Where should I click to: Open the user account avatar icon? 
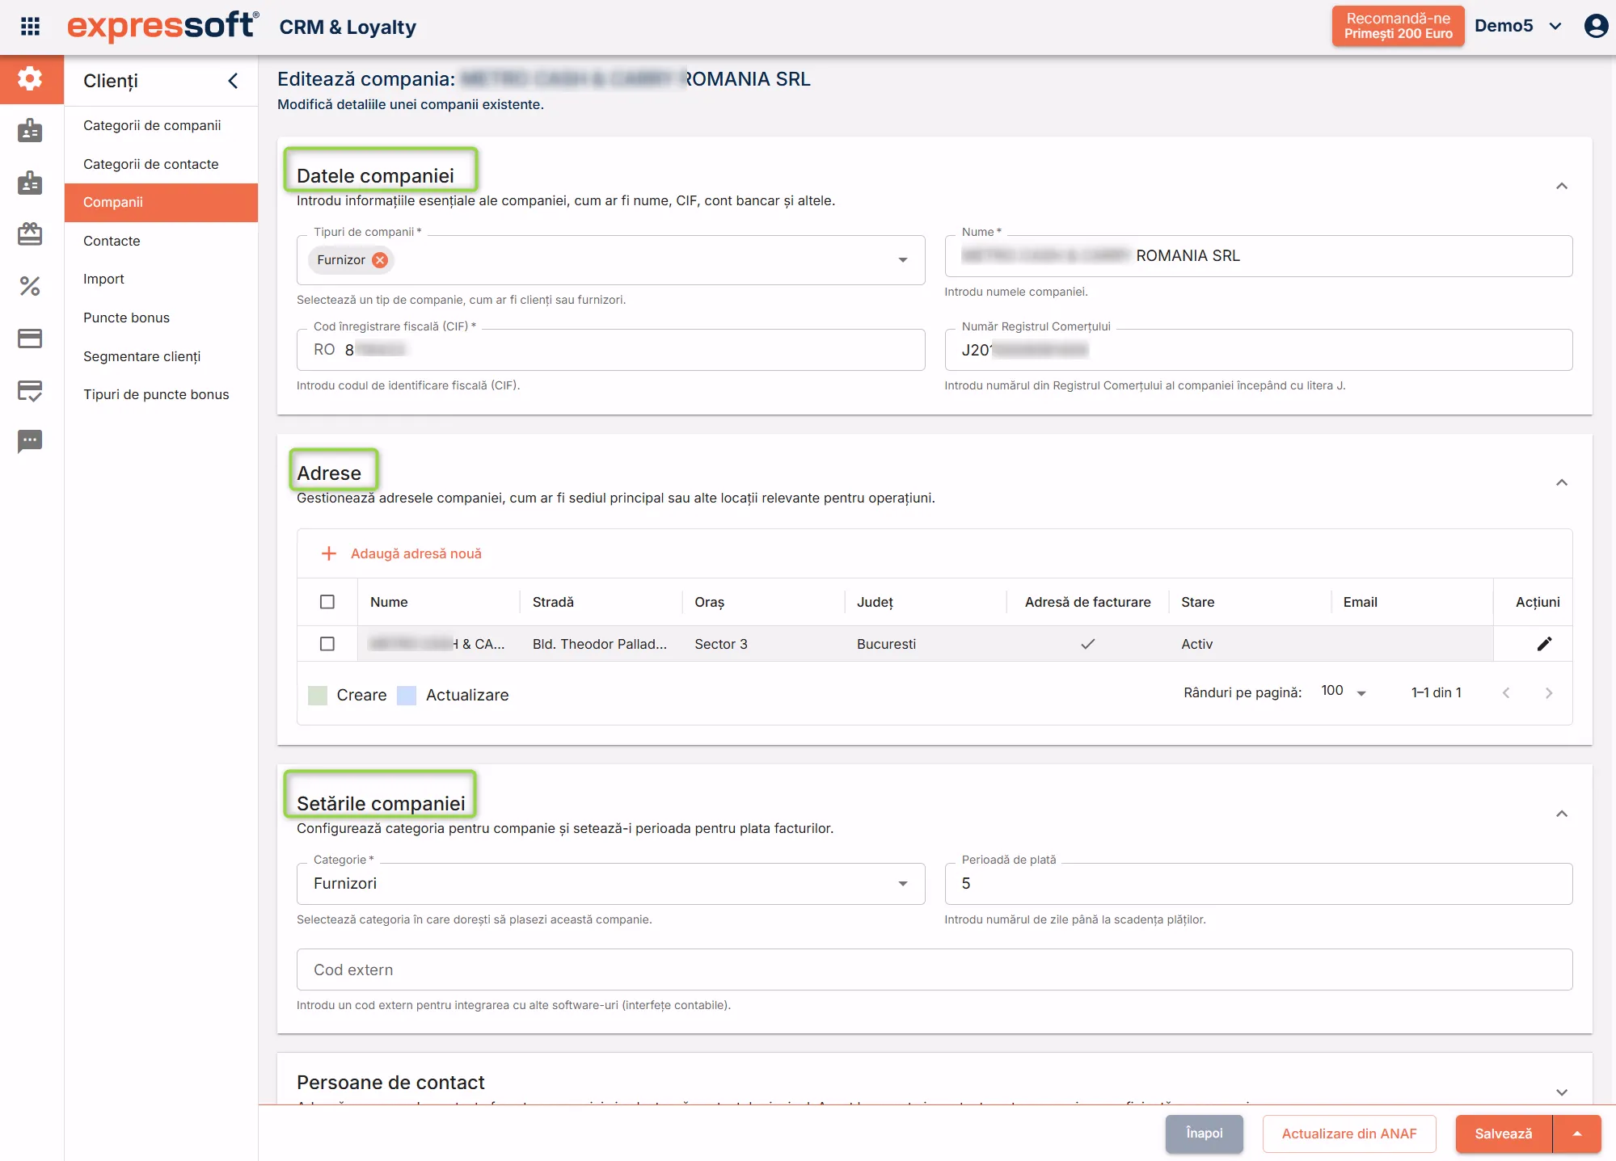click(1595, 27)
